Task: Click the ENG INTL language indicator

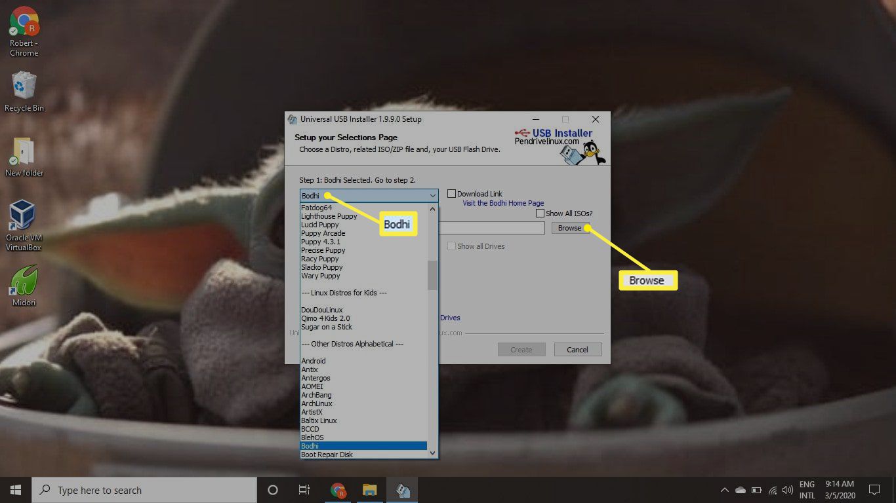Action: pyautogui.click(x=807, y=490)
